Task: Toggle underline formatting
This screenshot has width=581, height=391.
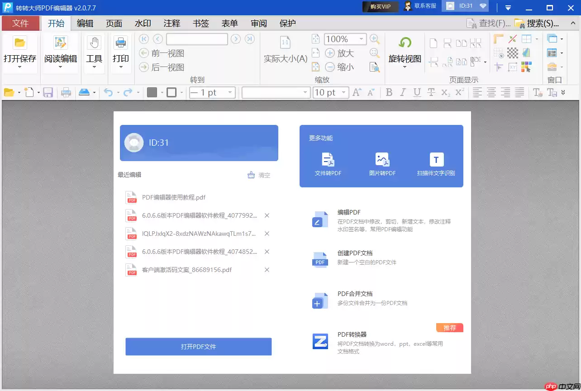Action: pos(417,92)
